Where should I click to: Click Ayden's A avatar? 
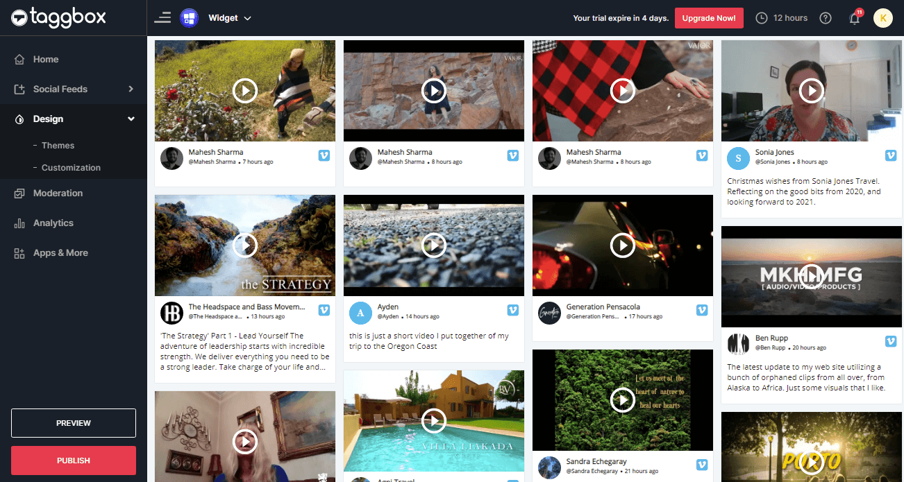361,313
